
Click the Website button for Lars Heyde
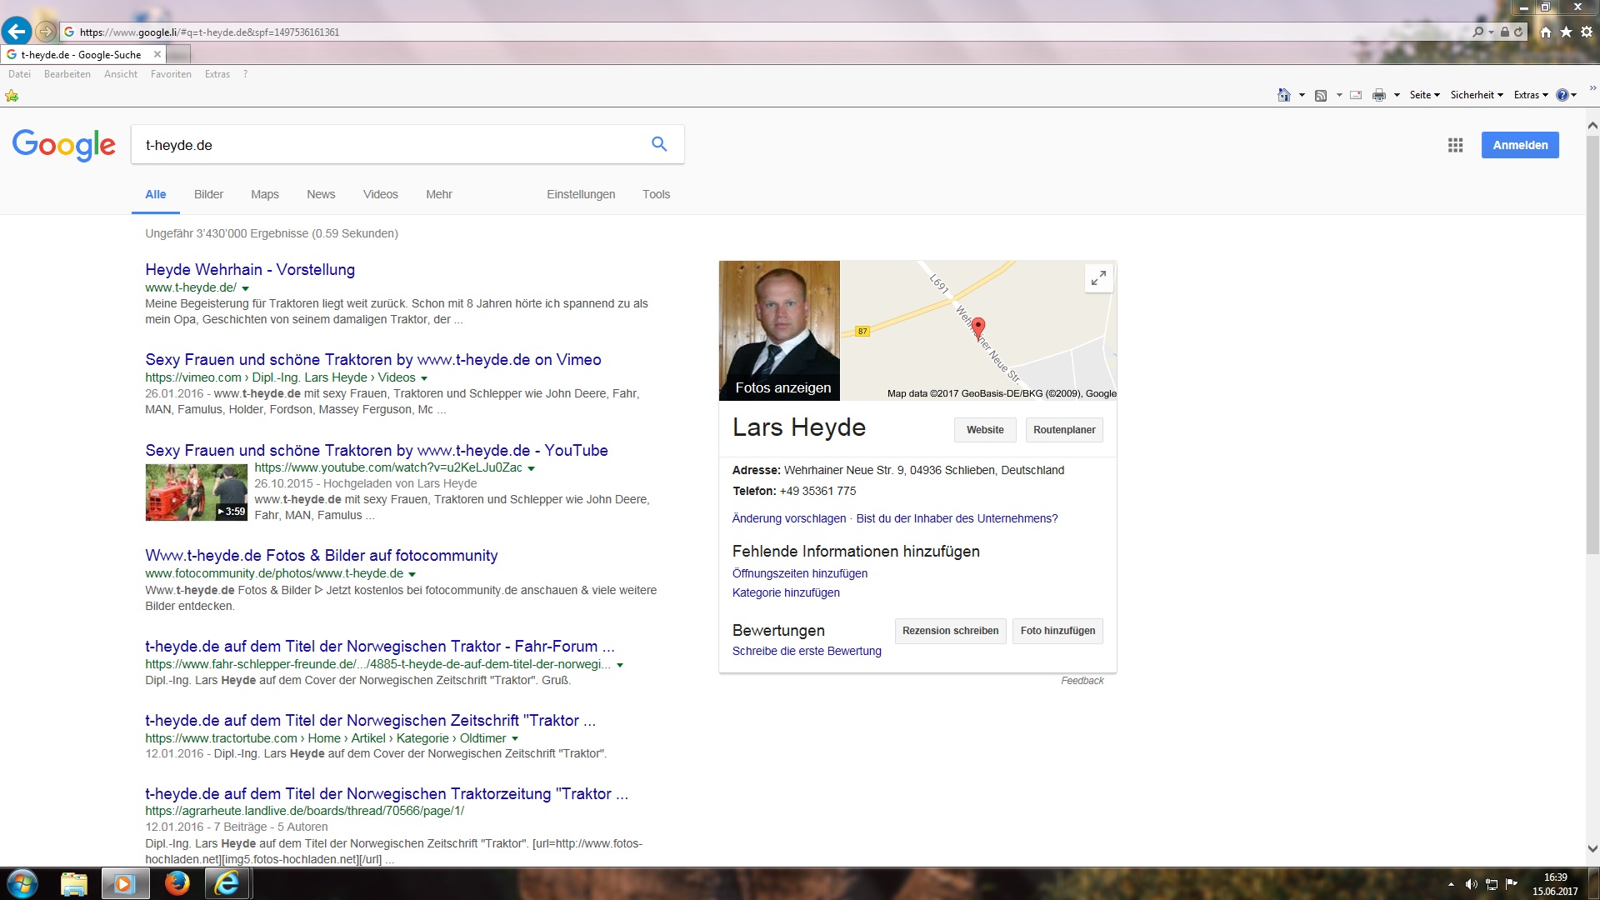coord(985,430)
